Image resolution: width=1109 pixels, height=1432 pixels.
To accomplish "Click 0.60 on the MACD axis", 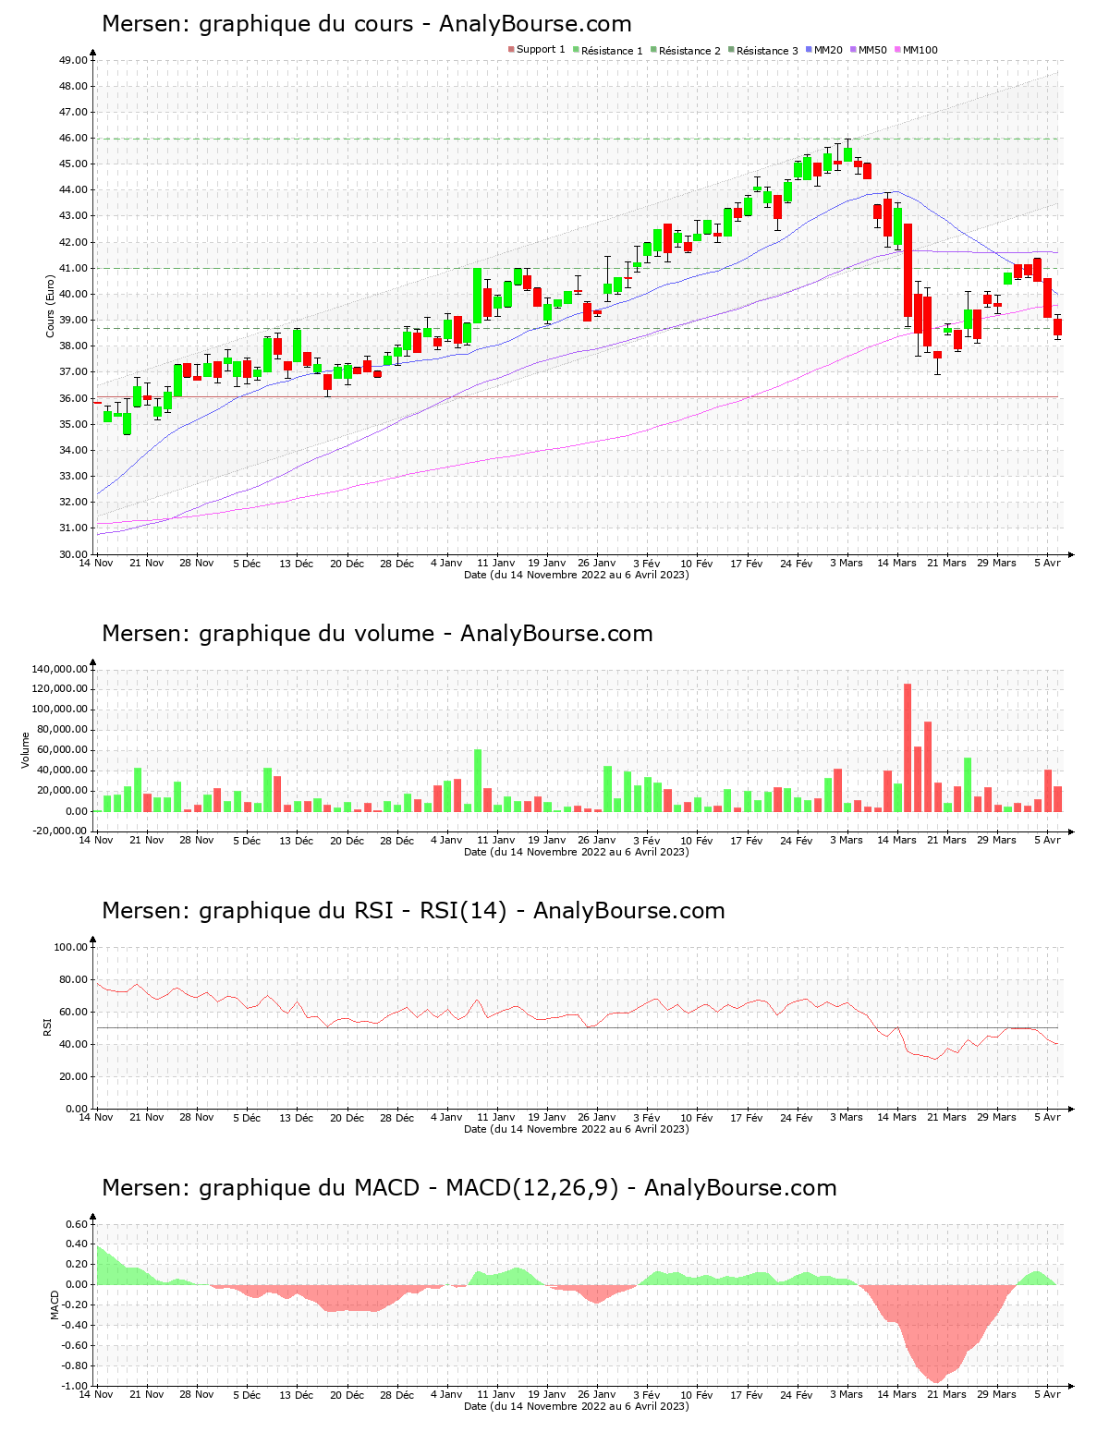I will pos(77,1224).
